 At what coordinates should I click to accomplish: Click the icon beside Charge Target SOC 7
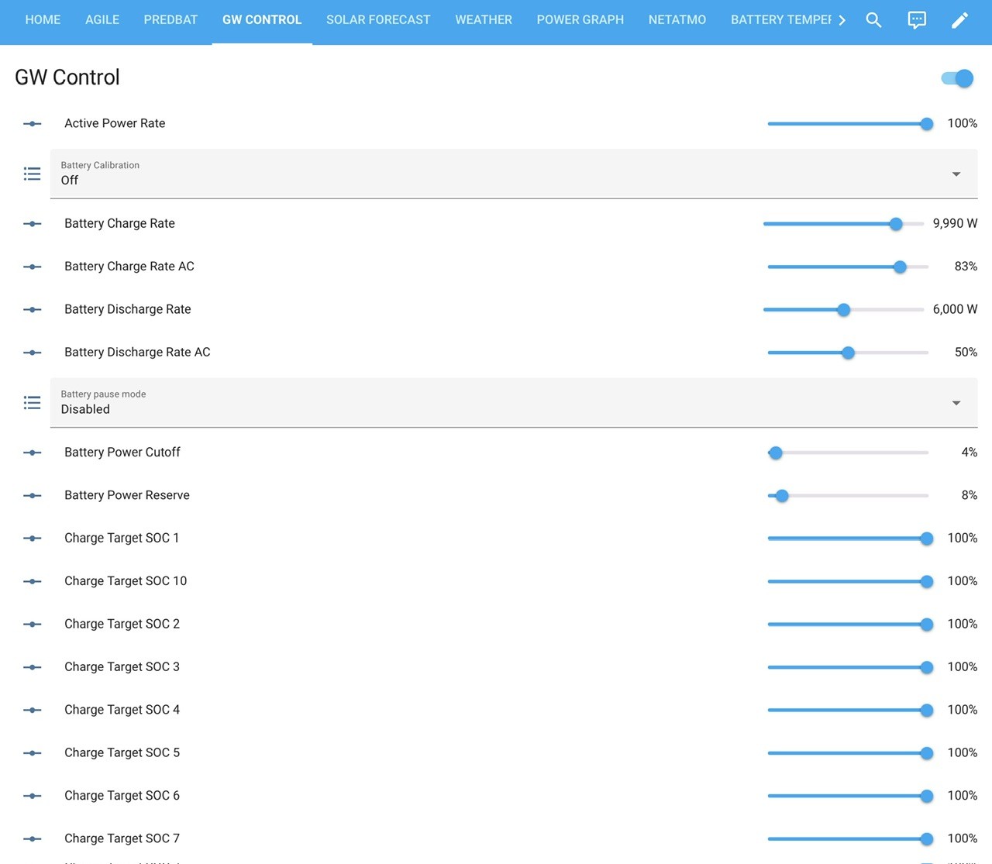click(x=32, y=839)
